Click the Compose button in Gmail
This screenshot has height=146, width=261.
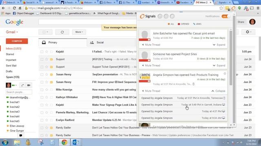coord(17,41)
